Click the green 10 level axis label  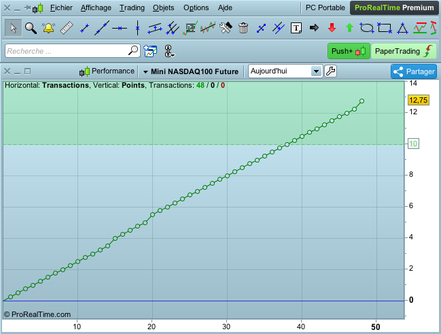click(x=413, y=144)
